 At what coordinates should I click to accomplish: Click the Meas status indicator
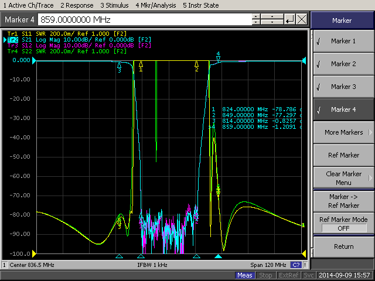(x=245, y=275)
